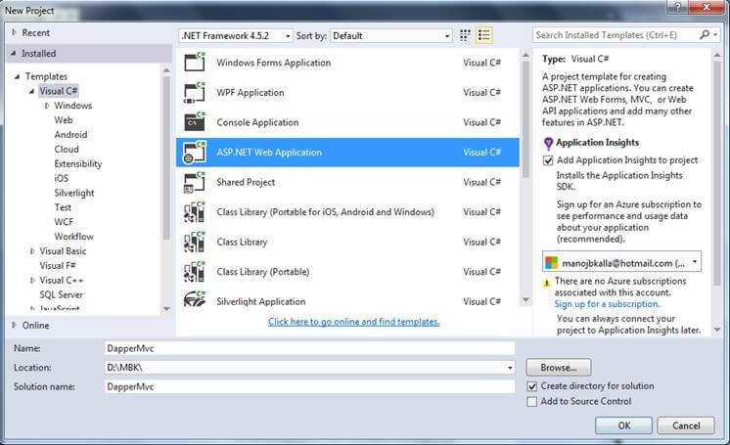The height and width of the screenshot is (445, 730).
Task: Select the WCF category
Action: tap(64, 222)
